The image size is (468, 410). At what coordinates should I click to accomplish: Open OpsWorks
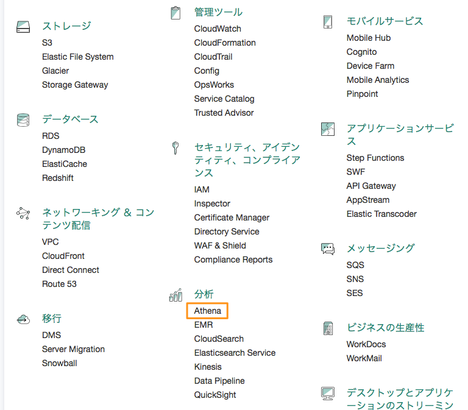(x=214, y=85)
